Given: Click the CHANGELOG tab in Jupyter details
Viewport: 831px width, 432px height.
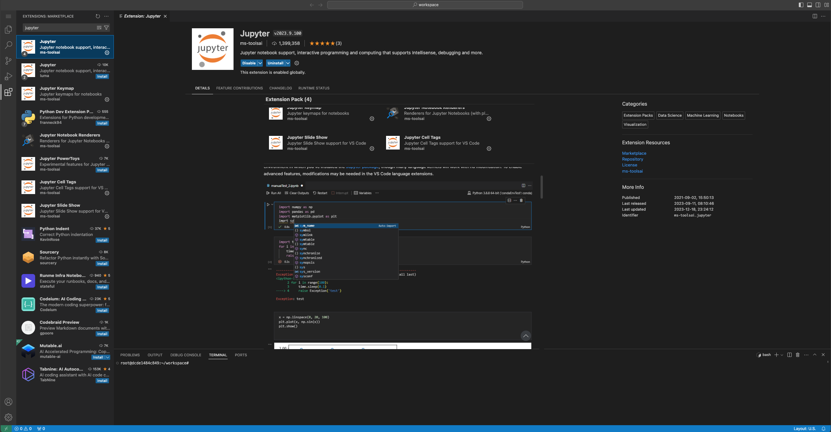Looking at the screenshot, I should [280, 88].
